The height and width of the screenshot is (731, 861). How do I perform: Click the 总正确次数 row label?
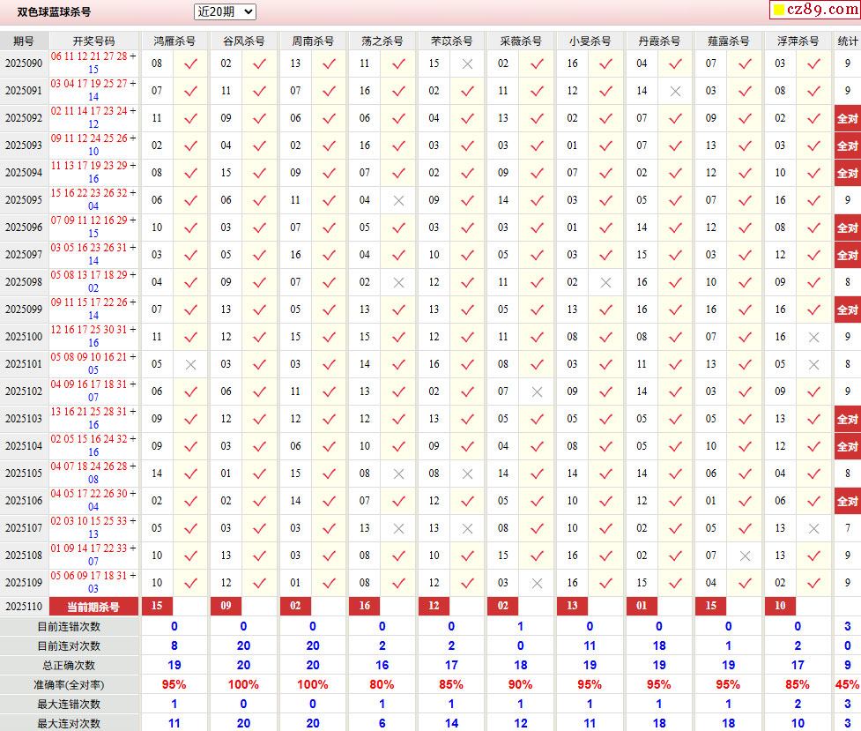coord(69,666)
